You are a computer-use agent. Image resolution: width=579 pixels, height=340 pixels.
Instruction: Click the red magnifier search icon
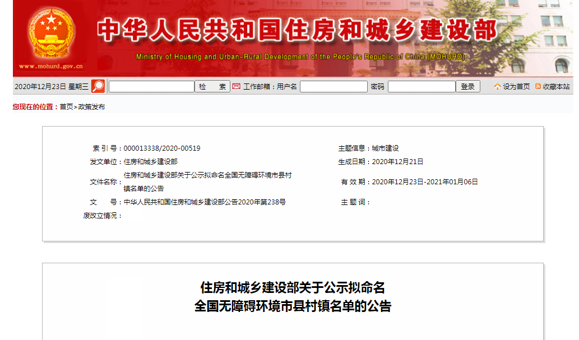click(x=98, y=86)
